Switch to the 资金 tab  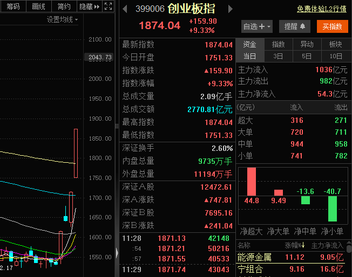(250, 44)
